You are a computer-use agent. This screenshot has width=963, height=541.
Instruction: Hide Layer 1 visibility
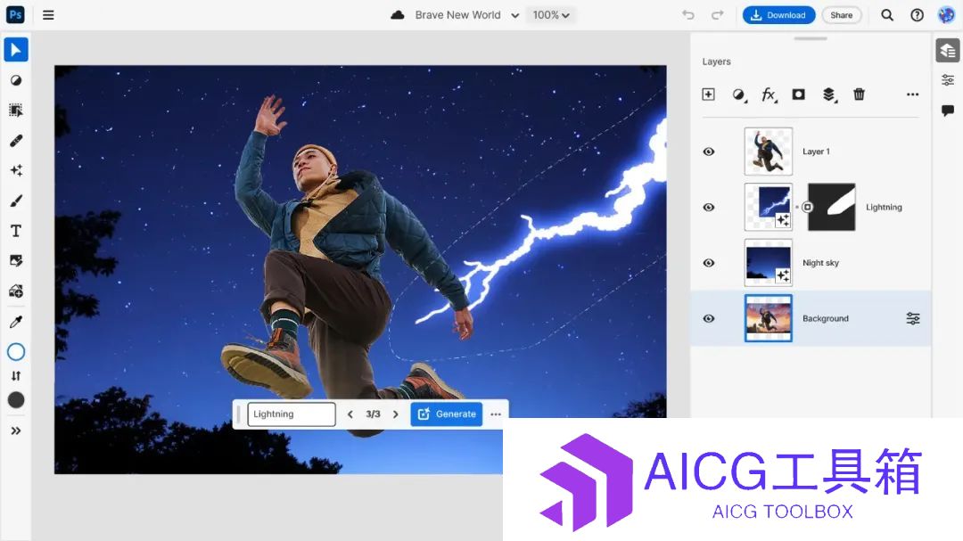point(709,152)
